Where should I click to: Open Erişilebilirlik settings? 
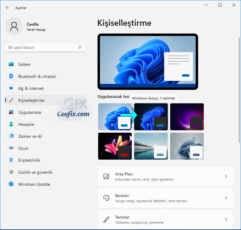point(45,160)
